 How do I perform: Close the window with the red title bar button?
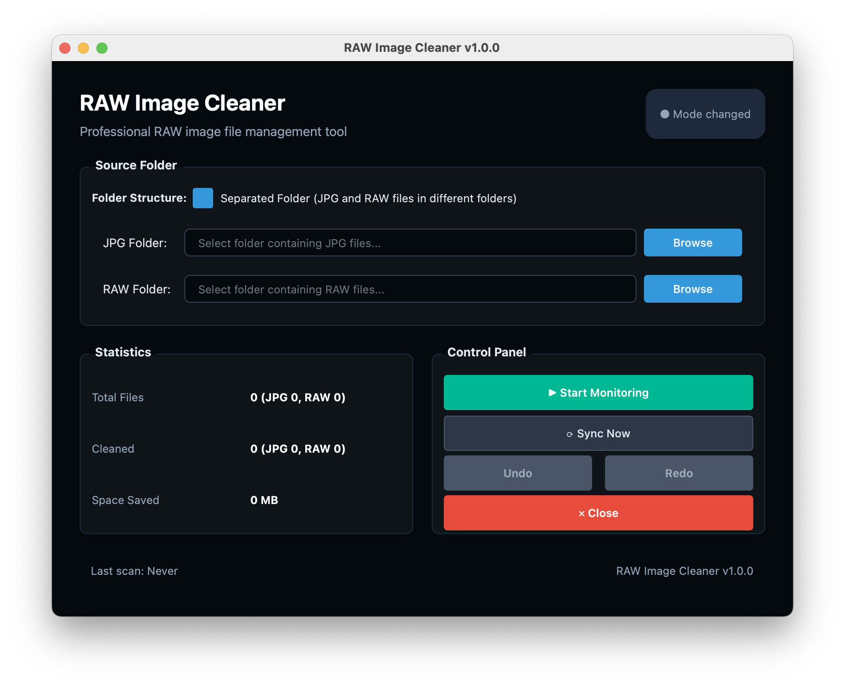click(x=65, y=48)
